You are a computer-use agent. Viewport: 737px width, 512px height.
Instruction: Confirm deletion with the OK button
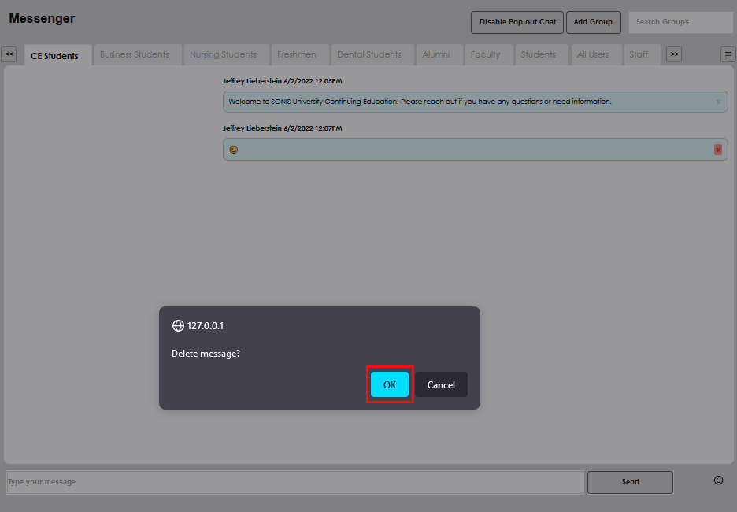[390, 384]
